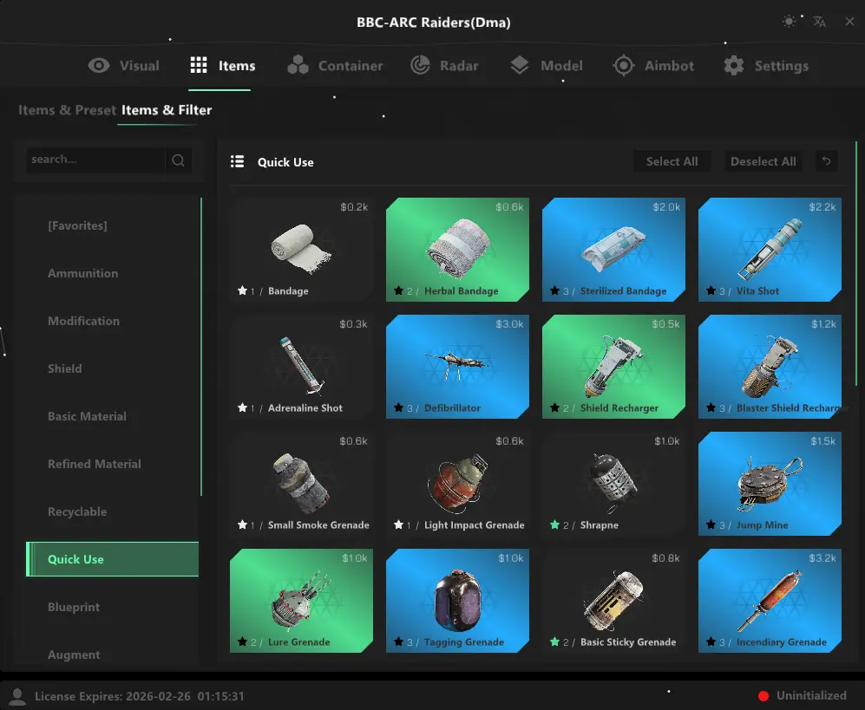This screenshot has width=865, height=710.
Task: Enable the Bandage quick use item
Action: coord(301,250)
